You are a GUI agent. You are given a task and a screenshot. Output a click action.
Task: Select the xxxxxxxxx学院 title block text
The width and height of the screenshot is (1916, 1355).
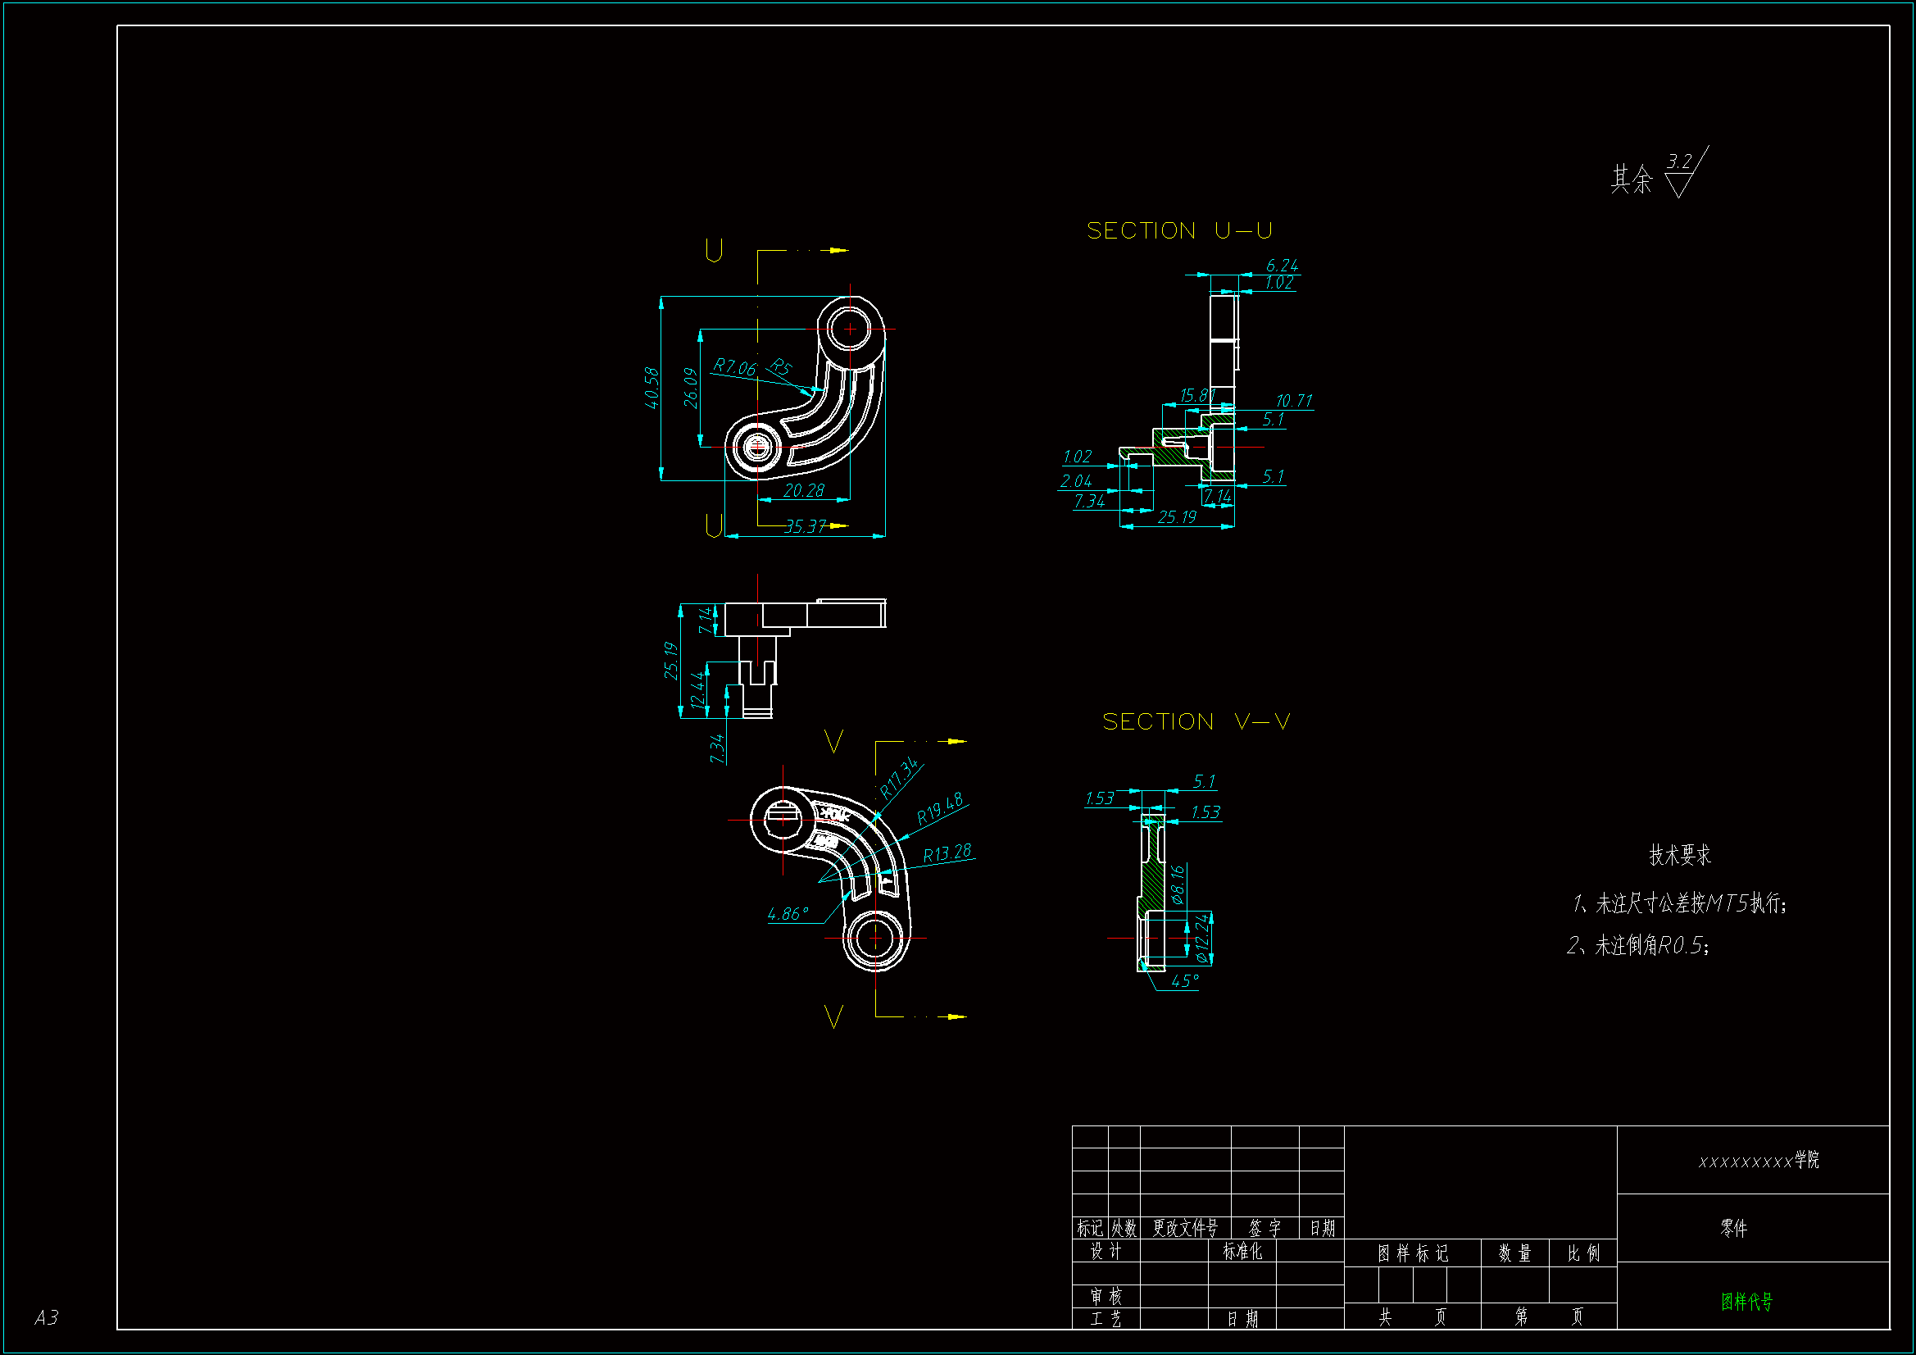(x=1759, y=1161)
